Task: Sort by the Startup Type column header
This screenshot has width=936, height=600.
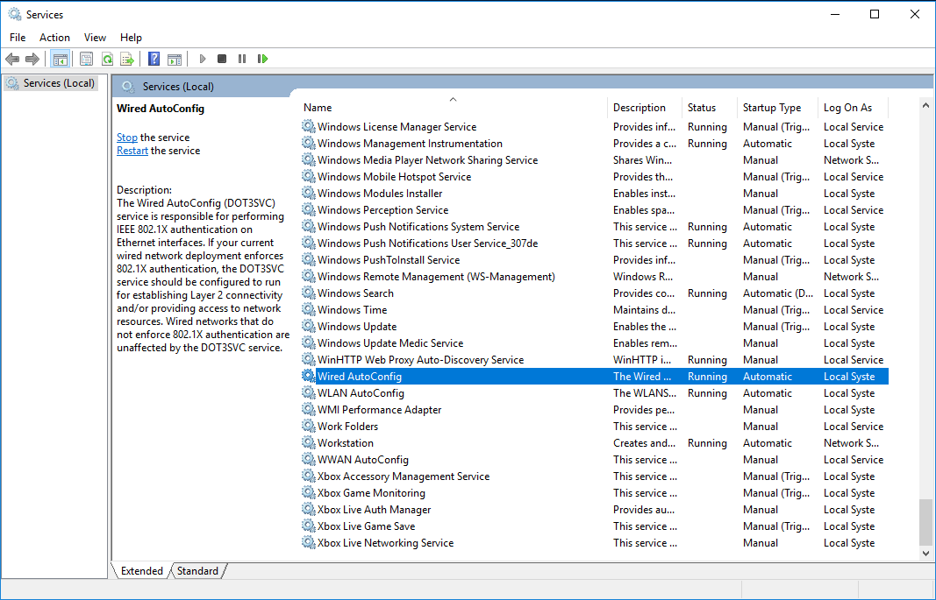Action: coord(772,108)
